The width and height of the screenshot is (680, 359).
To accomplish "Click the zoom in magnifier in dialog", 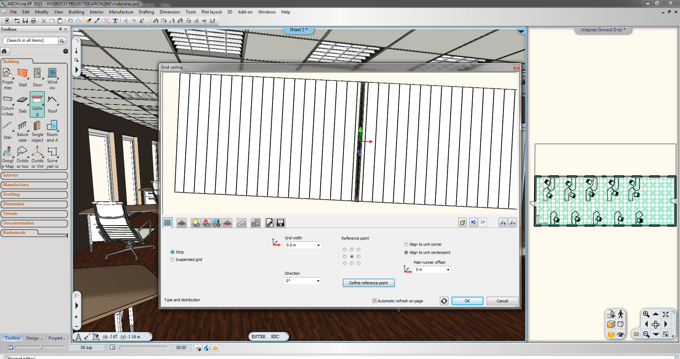I will 503,222.
